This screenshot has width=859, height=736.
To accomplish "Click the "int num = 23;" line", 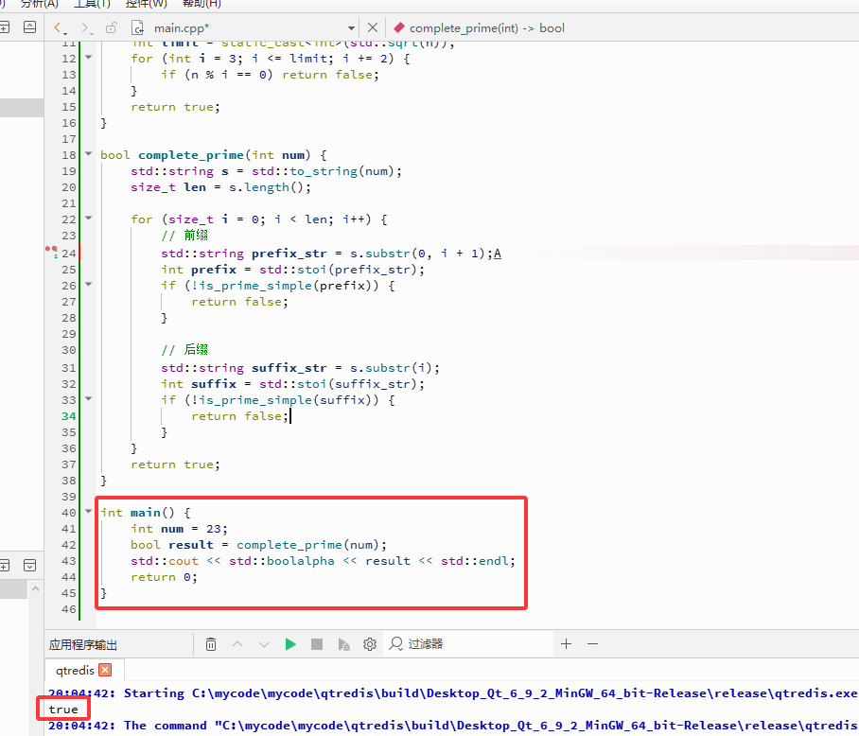I will pyautogui.click(x=179, y=529).
